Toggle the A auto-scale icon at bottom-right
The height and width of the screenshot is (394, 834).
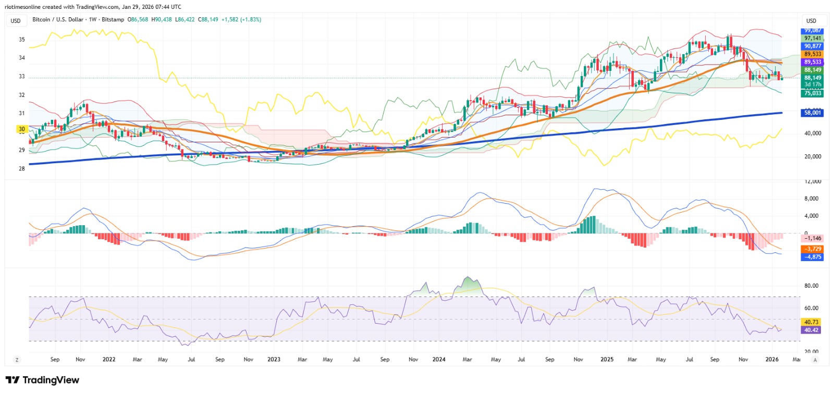(x=815, y=360)
